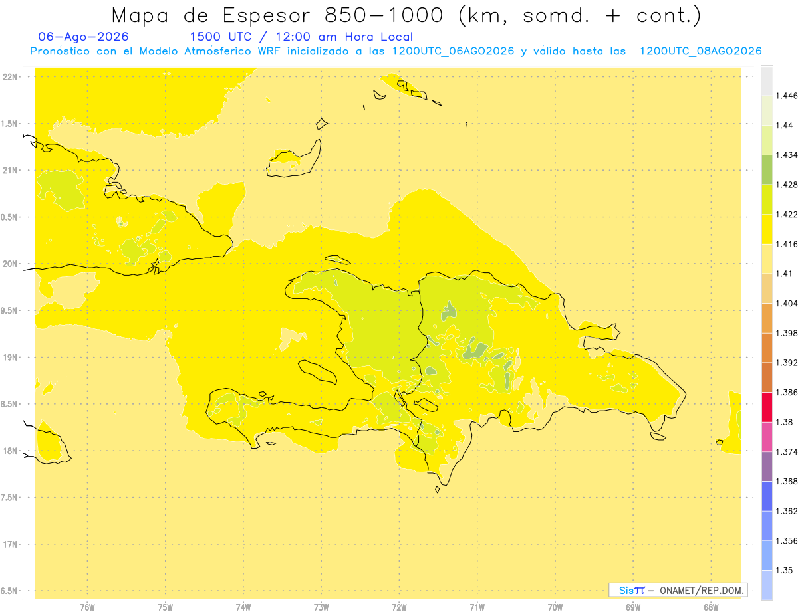This screenshot has height=616, width=798.
Task: Click the '1.434' colorbar label
Action: pos(787,155)
